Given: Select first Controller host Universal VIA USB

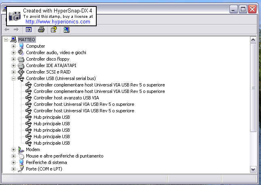Looking at the screenshot, I should pos(84,104).
